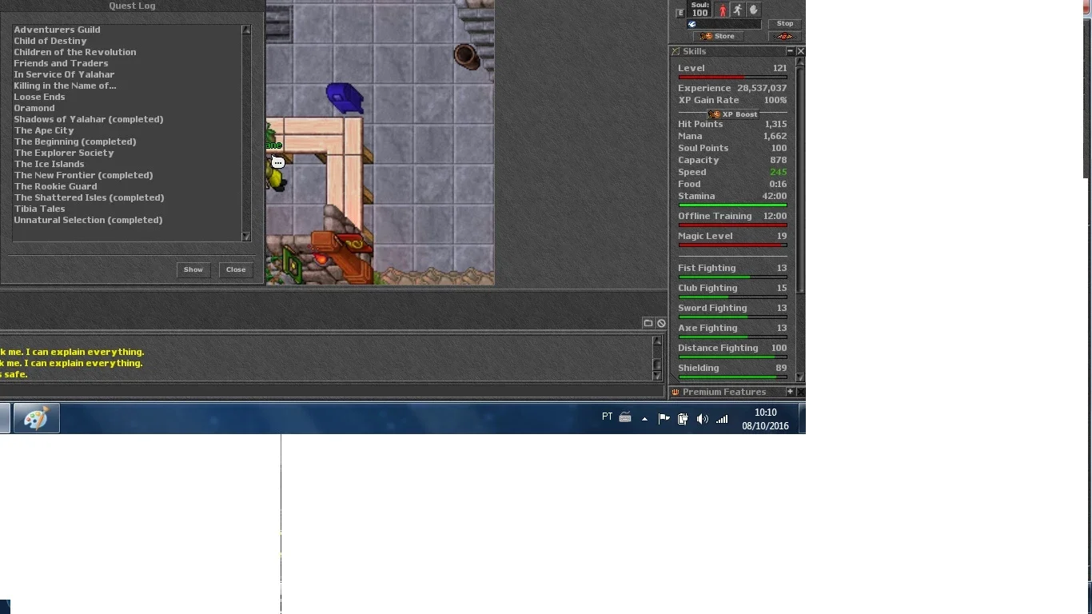Image resolution: width=1092 pixels, height=614 pixels.
Task: Select the In Service Of Yalahar quest
Action: click(64, 74)
